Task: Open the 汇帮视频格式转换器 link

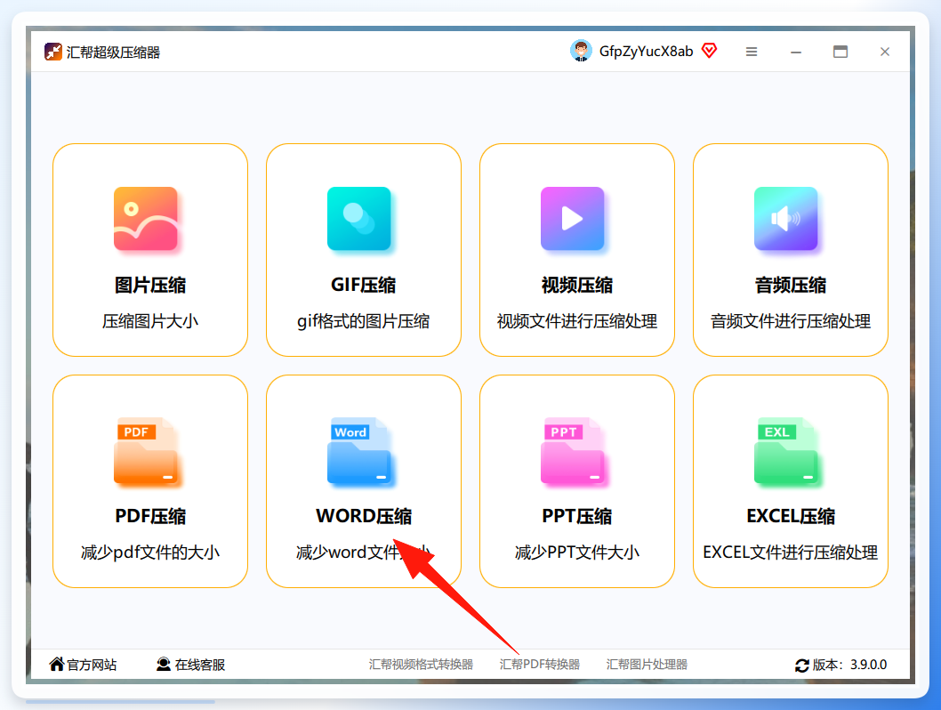Action: click(x=421, y=665)
